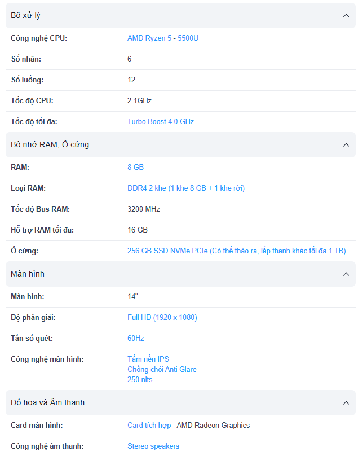Image resolution: width=363 pixels, height=456 pixels.
Task: Collapse the Bộ nhớ RAM, Ổ cứng chevron
Action: point(346,145)
